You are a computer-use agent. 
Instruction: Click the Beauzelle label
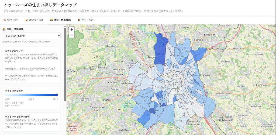pyautogui.click(x=142, y=32)
